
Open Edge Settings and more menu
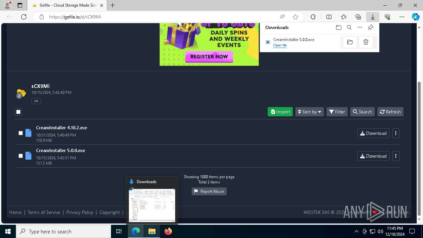(402, 17)
